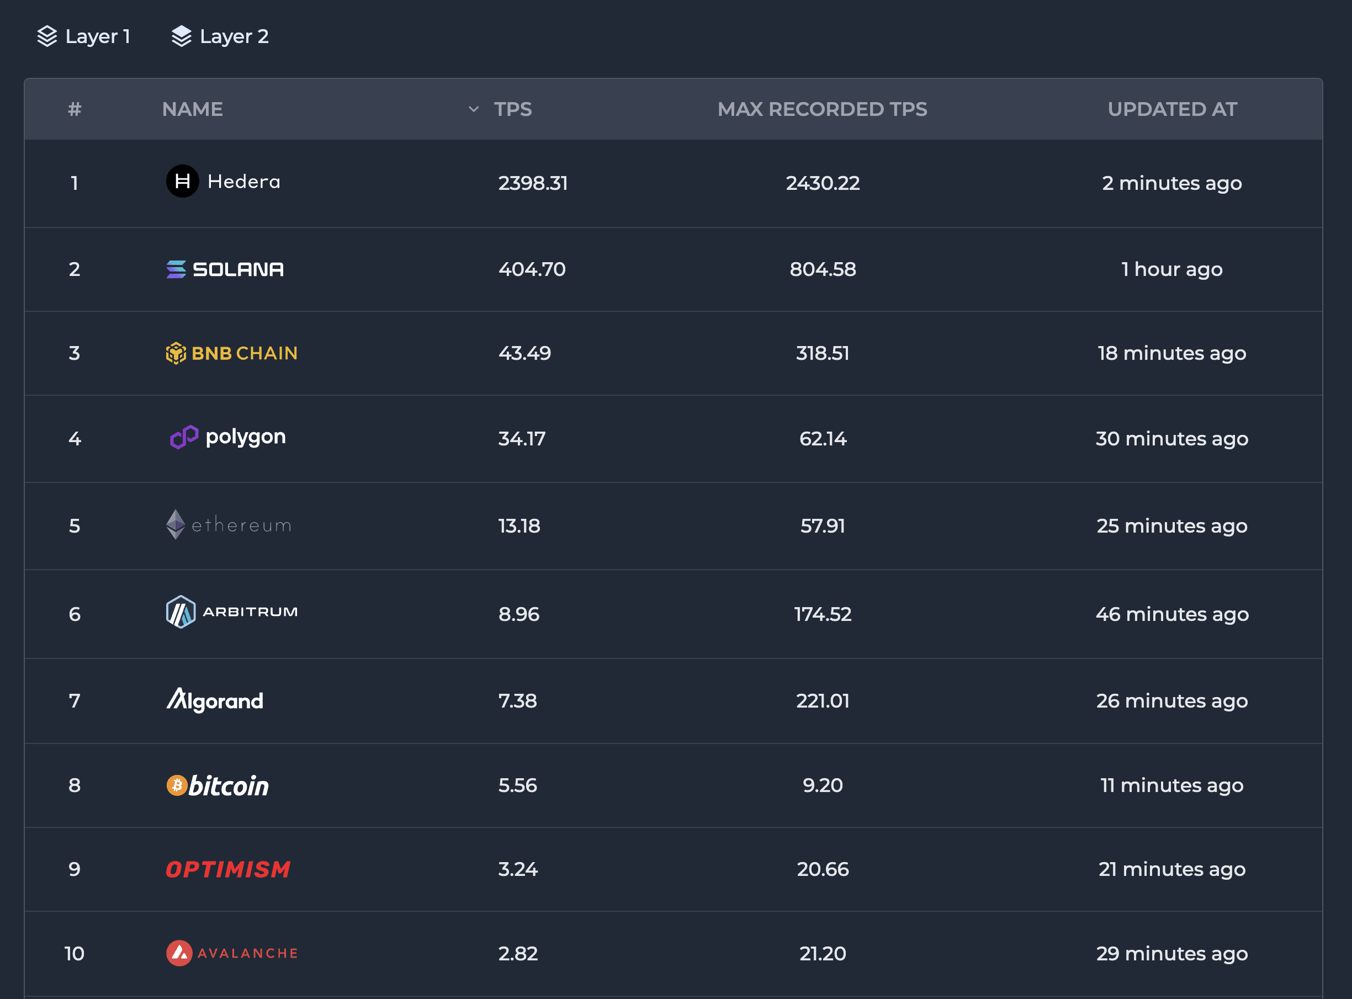Click the BNB Chain logo

tap(232, 353)
